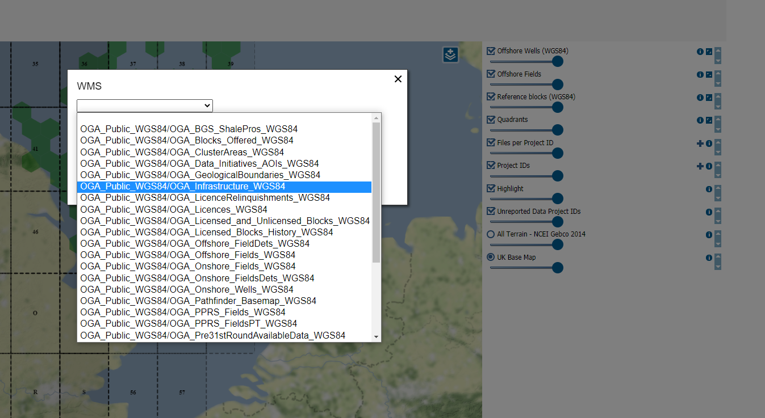The image size is (765, 418).
Task: Select the All Terrain - NCEI Gebco 2014 radio button
Action: (490, 234)
